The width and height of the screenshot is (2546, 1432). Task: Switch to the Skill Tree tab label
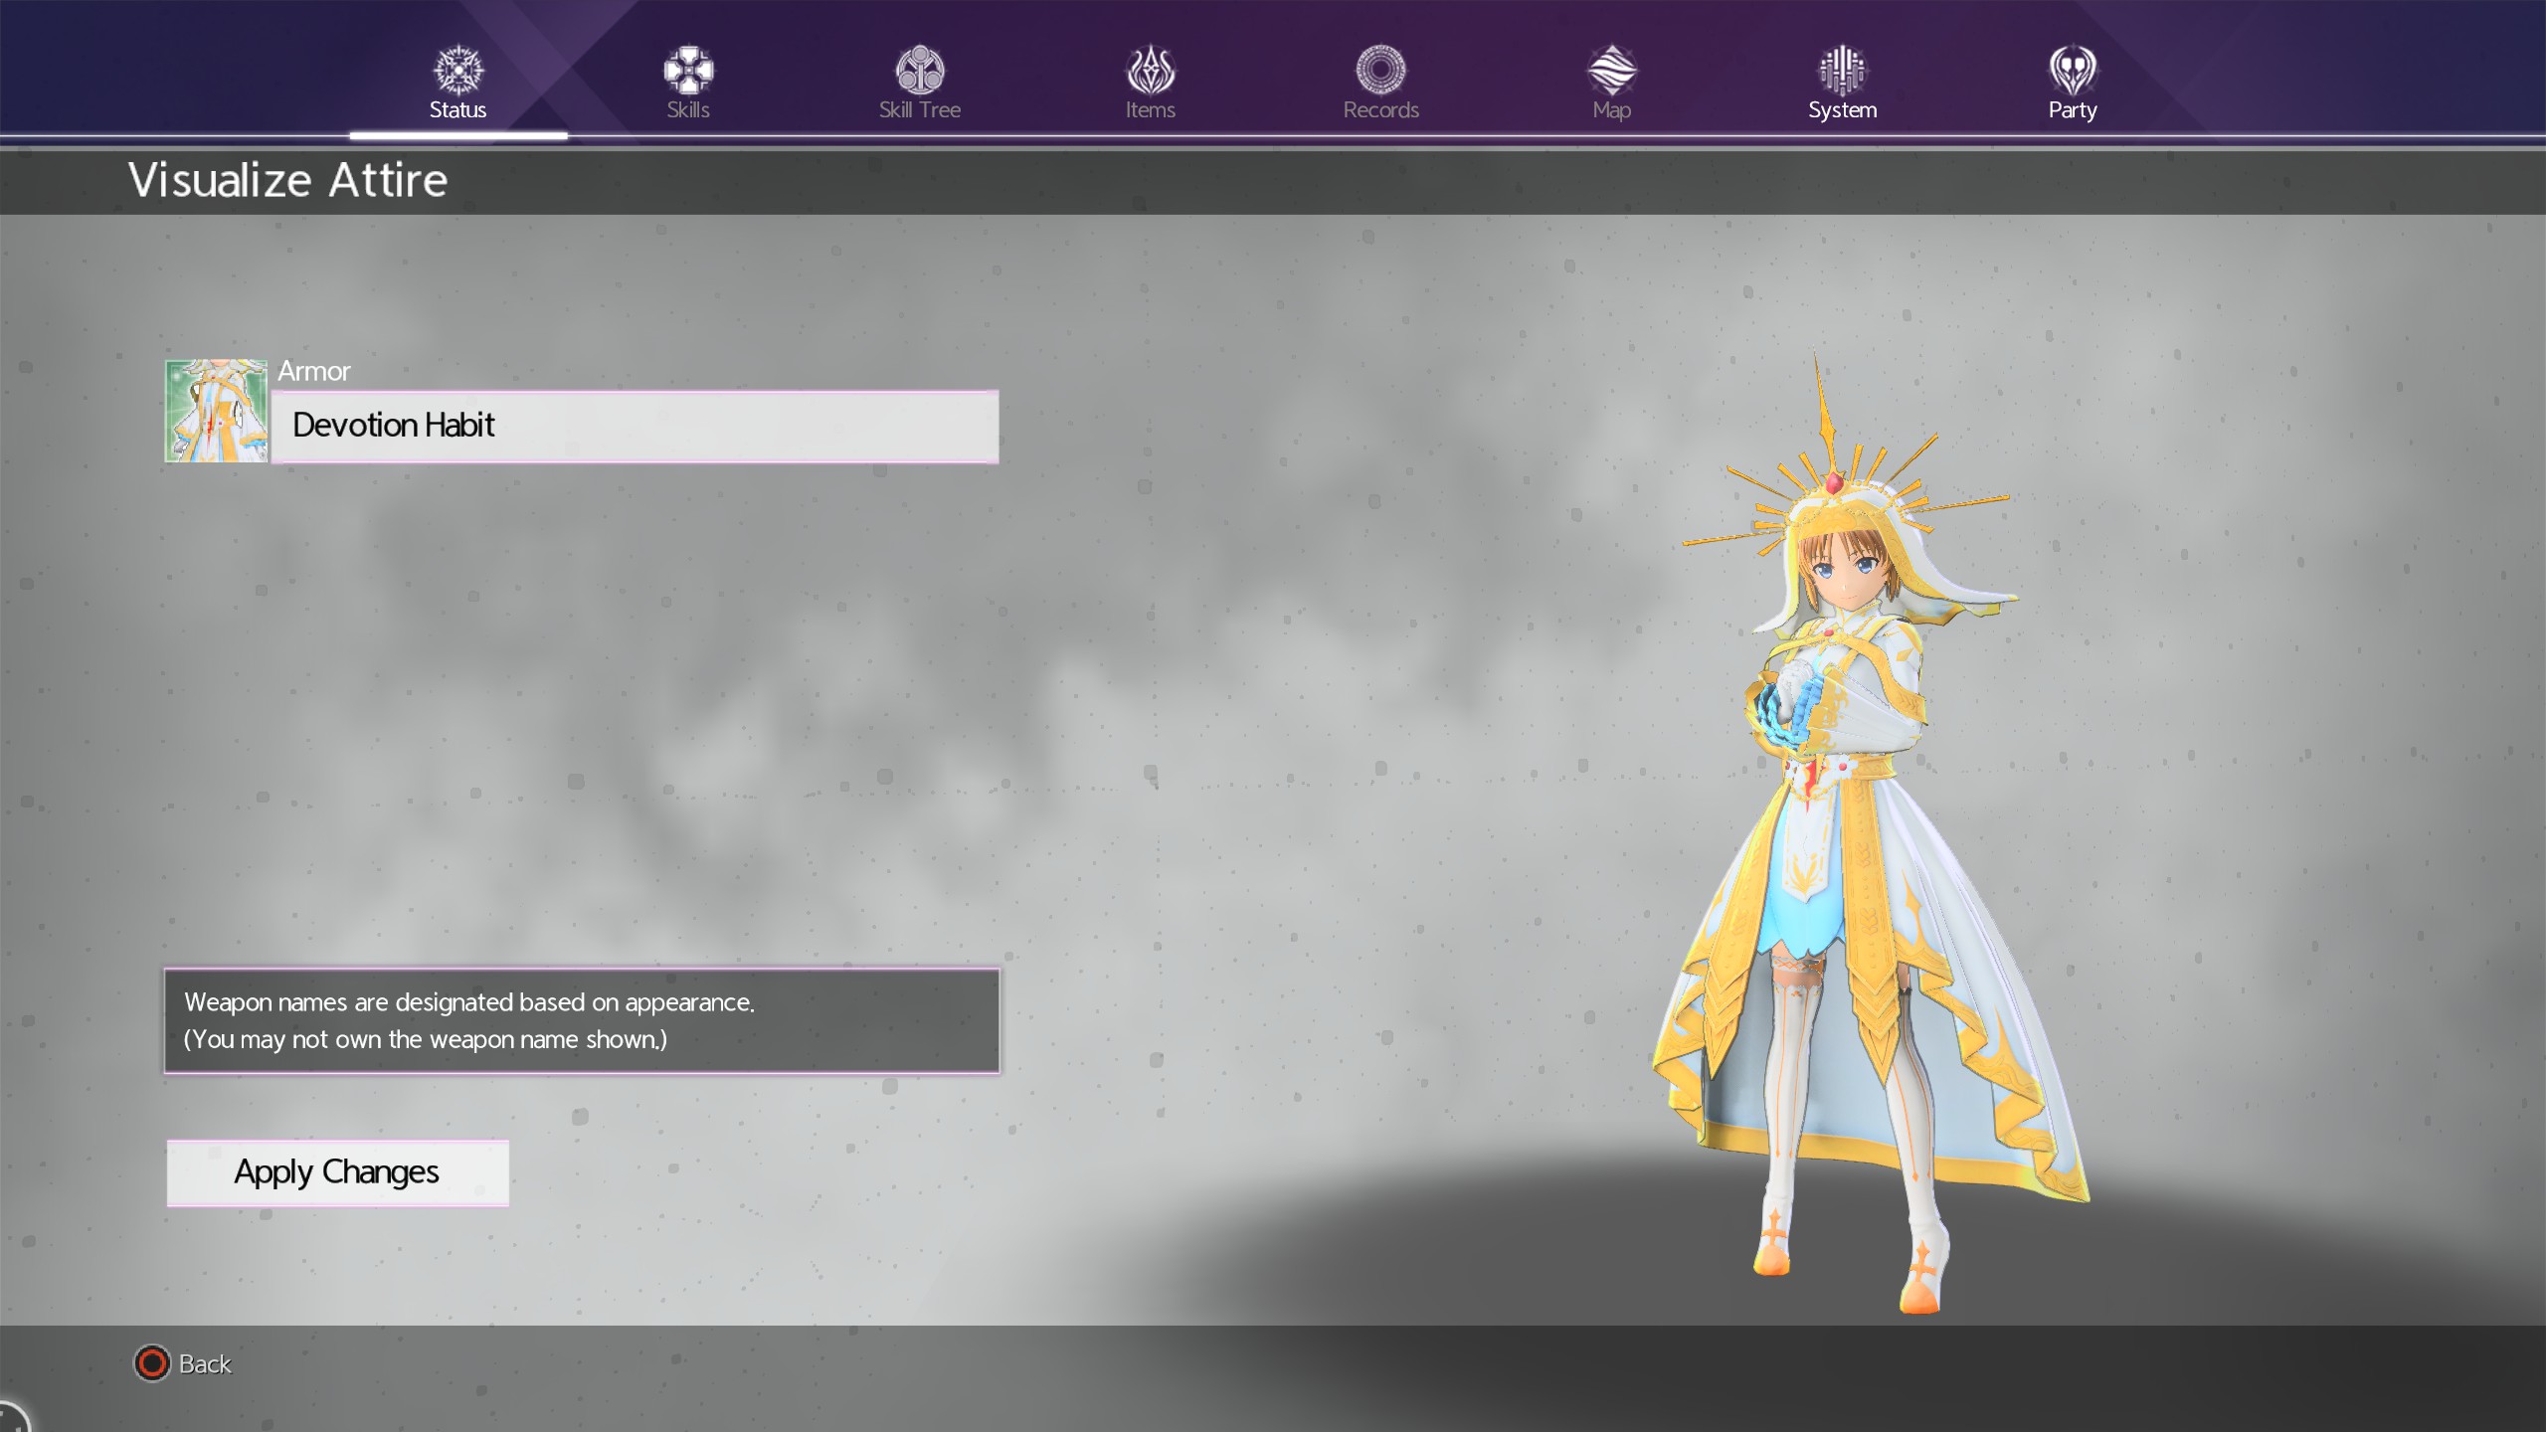(920, 109)
